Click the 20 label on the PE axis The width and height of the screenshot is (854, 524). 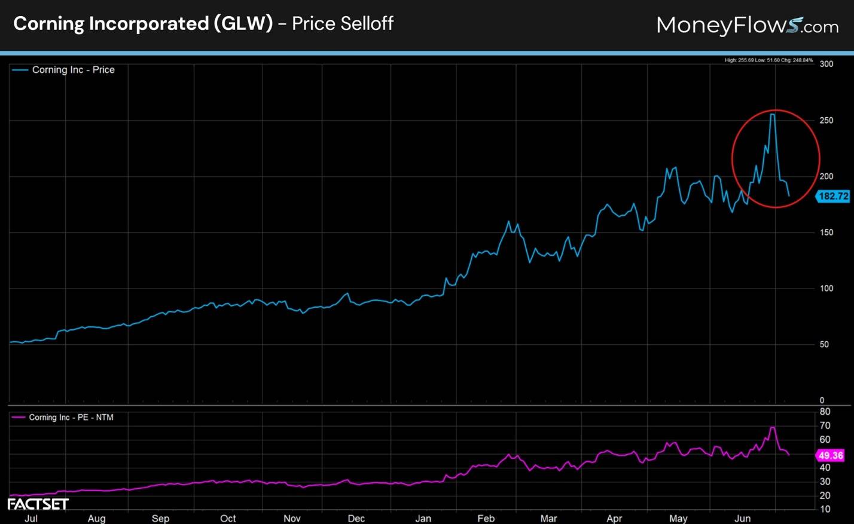coord(825,495)
